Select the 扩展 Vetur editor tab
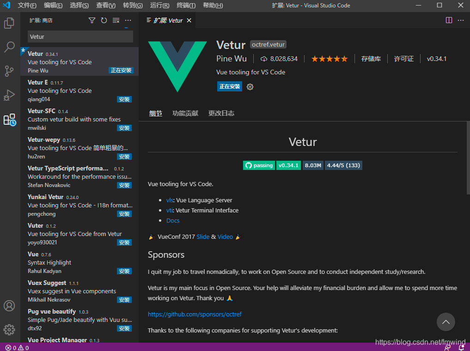 (169, 20)
